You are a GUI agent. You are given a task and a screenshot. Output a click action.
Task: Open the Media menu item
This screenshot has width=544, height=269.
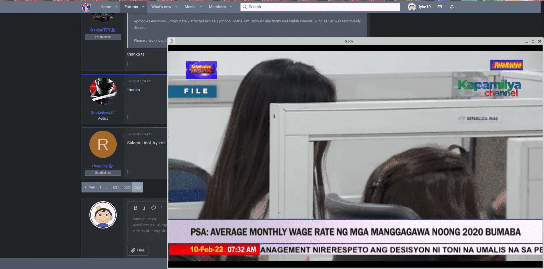190,7
